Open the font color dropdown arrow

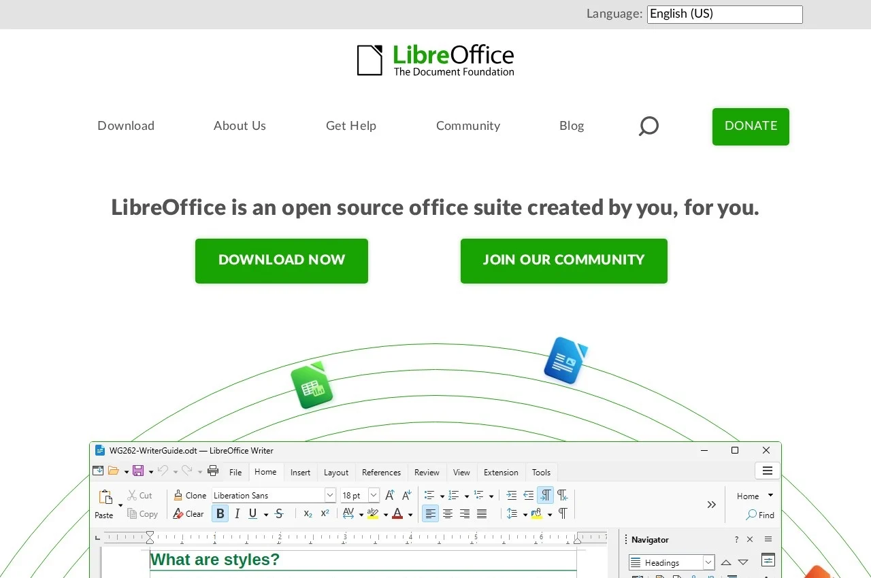[410, 515]
